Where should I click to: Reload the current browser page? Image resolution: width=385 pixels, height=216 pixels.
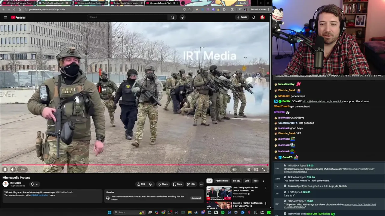pos(14,9)
